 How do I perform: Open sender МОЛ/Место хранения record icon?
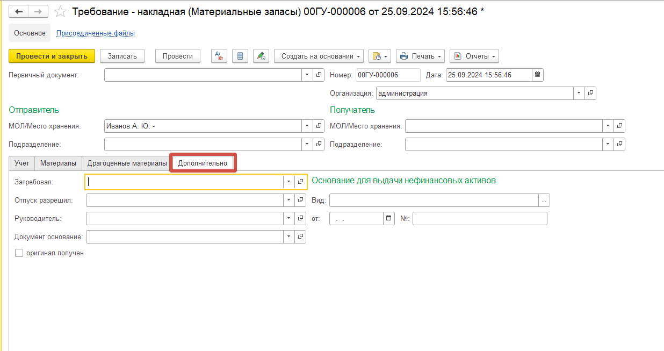(319, 126)
